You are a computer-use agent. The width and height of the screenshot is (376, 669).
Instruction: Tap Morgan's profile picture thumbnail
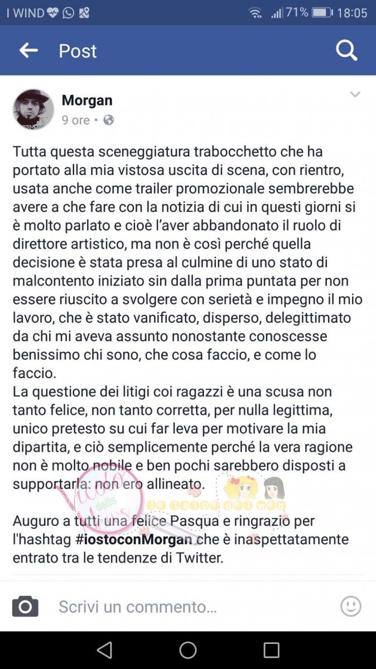[x=33, y=109]
